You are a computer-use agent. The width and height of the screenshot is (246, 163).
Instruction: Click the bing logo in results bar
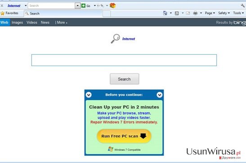click(x=240, y=22)
